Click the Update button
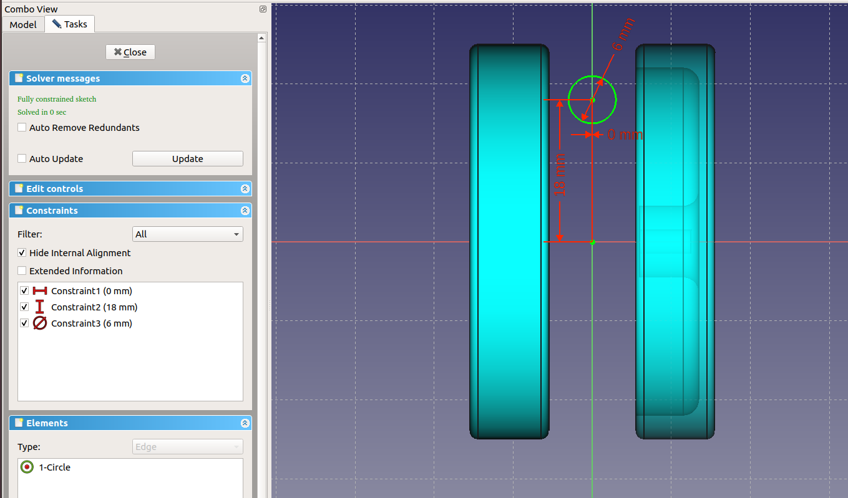This screenshot has width=848, height=498. click(x=187, y=159)
